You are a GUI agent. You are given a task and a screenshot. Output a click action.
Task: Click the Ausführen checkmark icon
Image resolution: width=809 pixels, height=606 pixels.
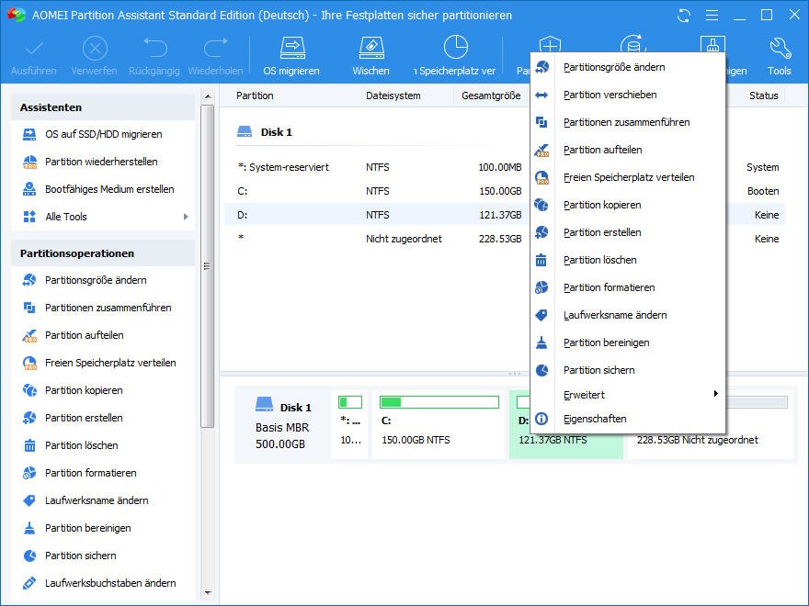34,49
